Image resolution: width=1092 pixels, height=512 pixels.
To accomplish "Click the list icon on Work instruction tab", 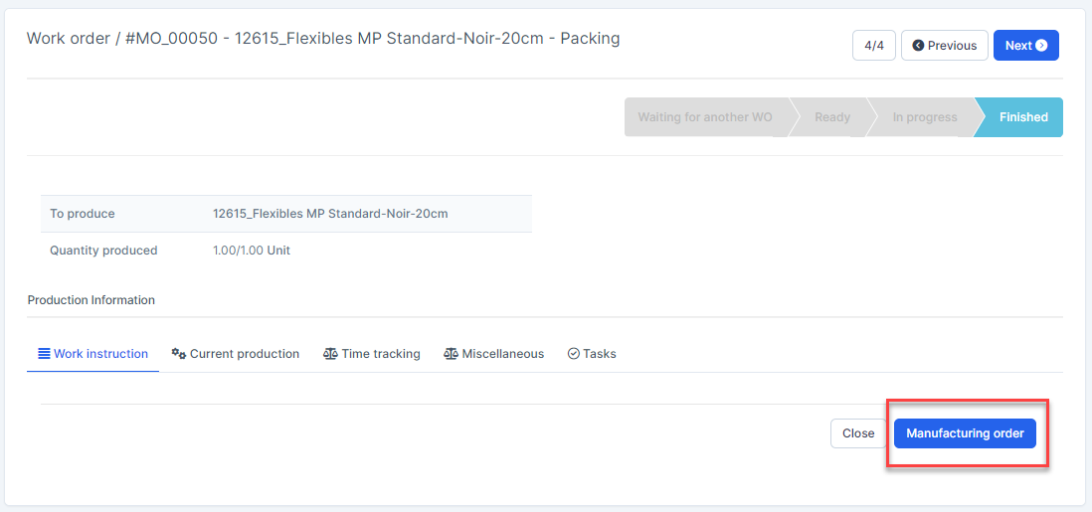I will point(44,354).
